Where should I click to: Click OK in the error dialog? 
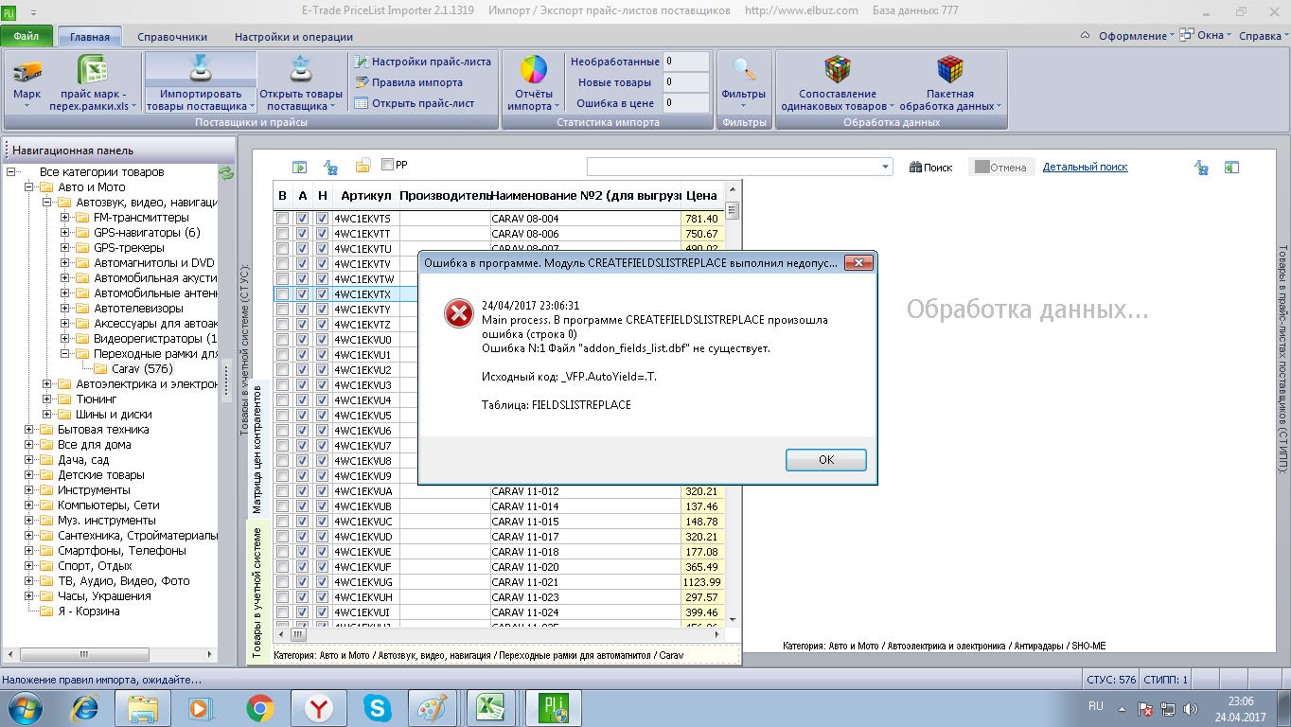click(x=826, y=459)
